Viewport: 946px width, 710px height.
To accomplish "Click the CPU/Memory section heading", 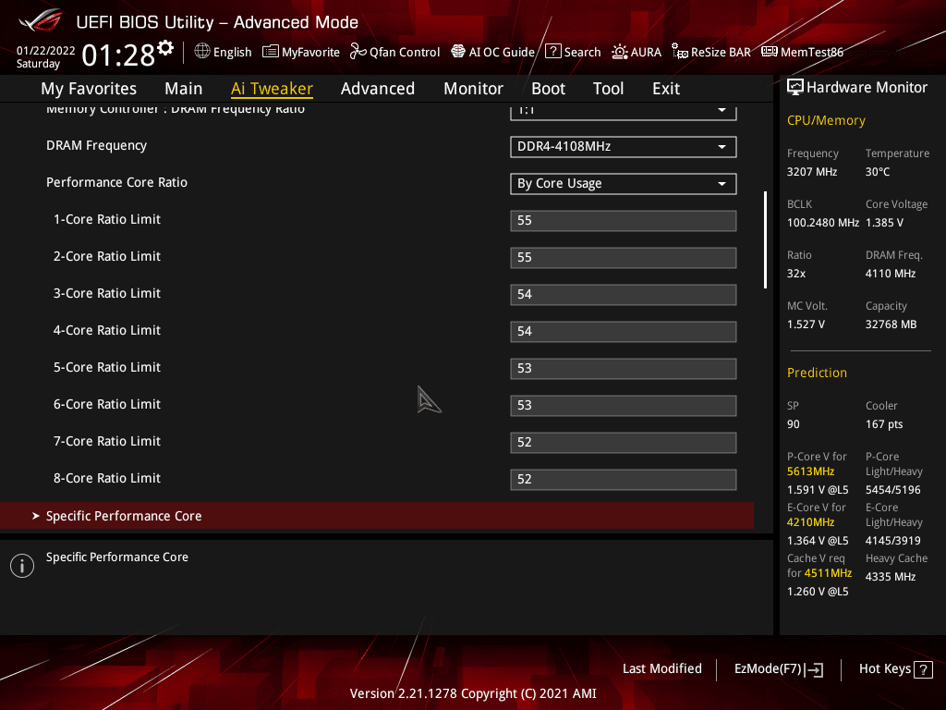I will (826, 120).
